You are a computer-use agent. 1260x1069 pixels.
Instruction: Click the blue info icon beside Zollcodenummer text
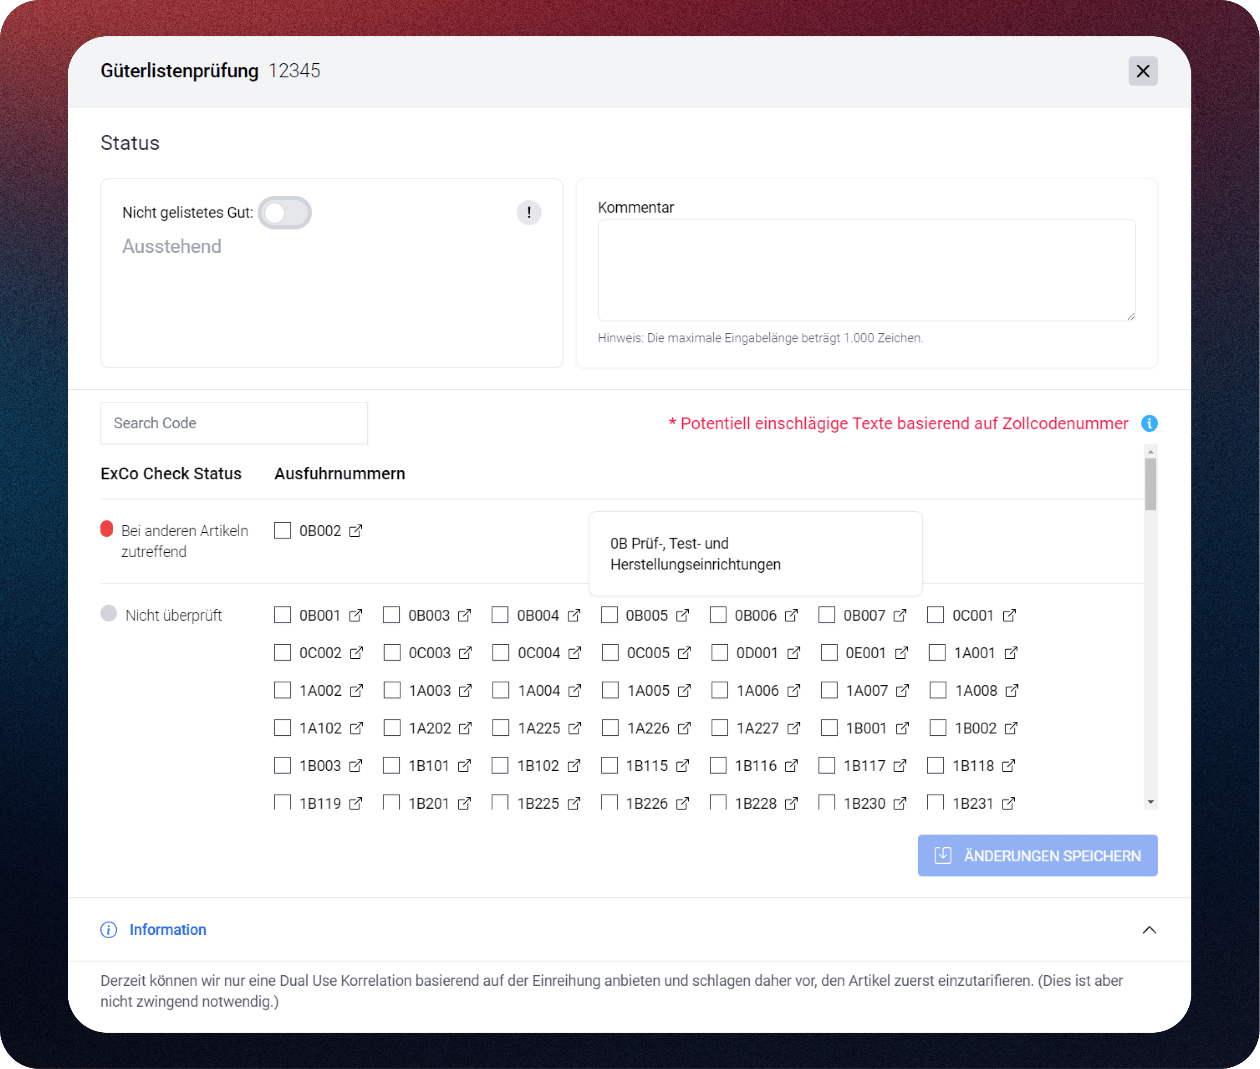(1148, 423)
